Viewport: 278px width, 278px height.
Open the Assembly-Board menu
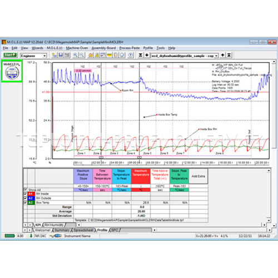[x=103, y=48]
